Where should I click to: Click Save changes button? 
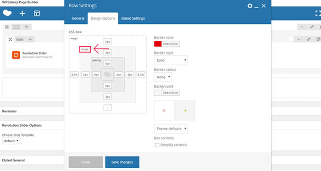[x=122, y=162]
